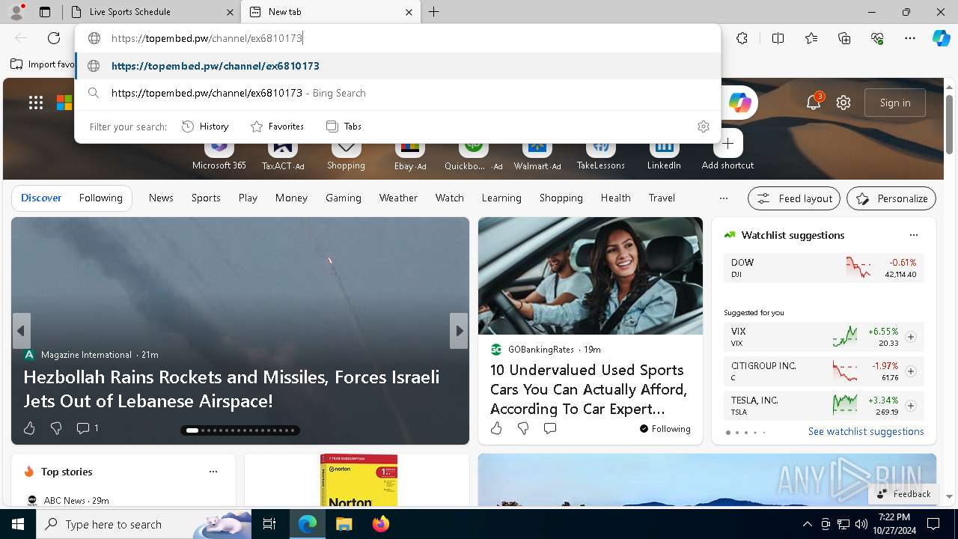Open the Browser essentials heart icon
The height and width of the screenshot is (539, 958).
[877, 38]
